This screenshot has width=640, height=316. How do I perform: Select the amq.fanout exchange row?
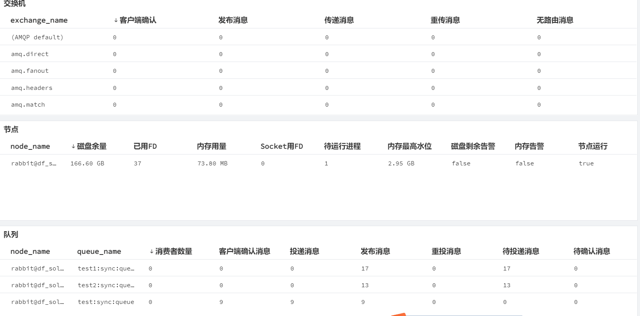(x=30, y=71)
